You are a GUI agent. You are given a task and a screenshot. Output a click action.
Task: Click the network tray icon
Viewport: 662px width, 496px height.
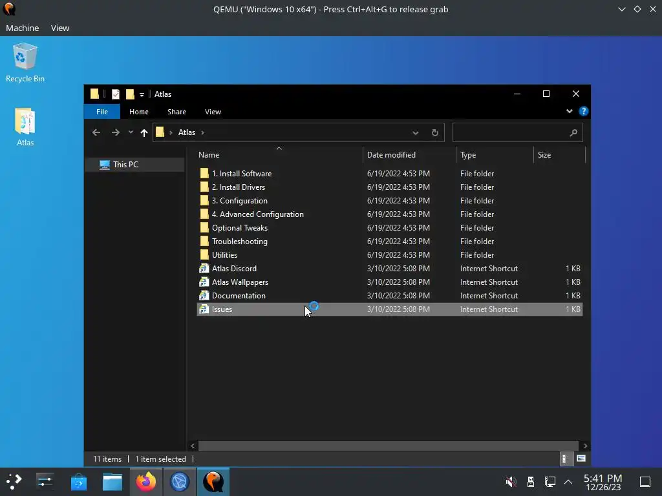pyautogui.click(x=550, y=481)
